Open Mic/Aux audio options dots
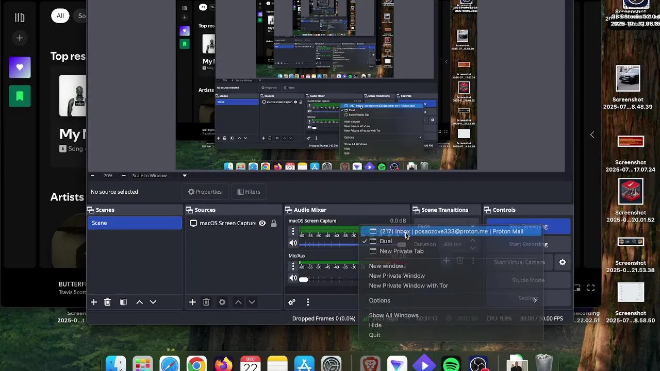660x371 pixels. point(293,266)
